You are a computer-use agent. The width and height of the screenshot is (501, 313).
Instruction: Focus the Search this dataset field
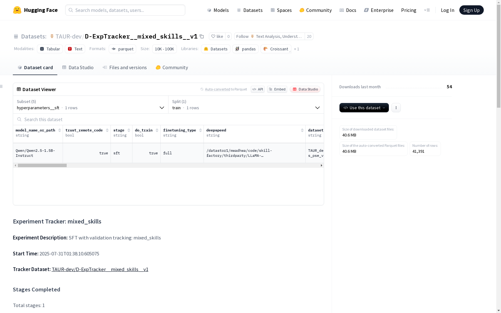tap(168, 119)
